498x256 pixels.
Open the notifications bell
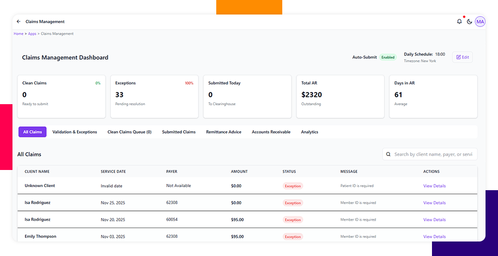(x=459, y=22)
